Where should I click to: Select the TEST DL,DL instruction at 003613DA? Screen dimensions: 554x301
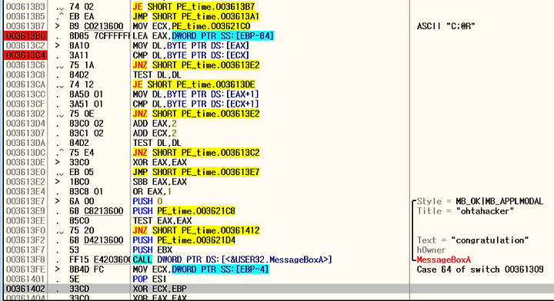157,143
